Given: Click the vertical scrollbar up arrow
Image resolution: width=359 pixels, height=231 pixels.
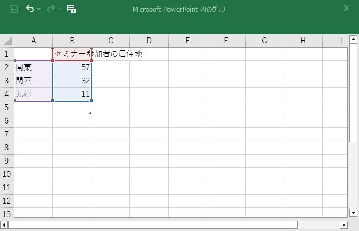Looking at the screenshot, I should [x=354, y=40].
